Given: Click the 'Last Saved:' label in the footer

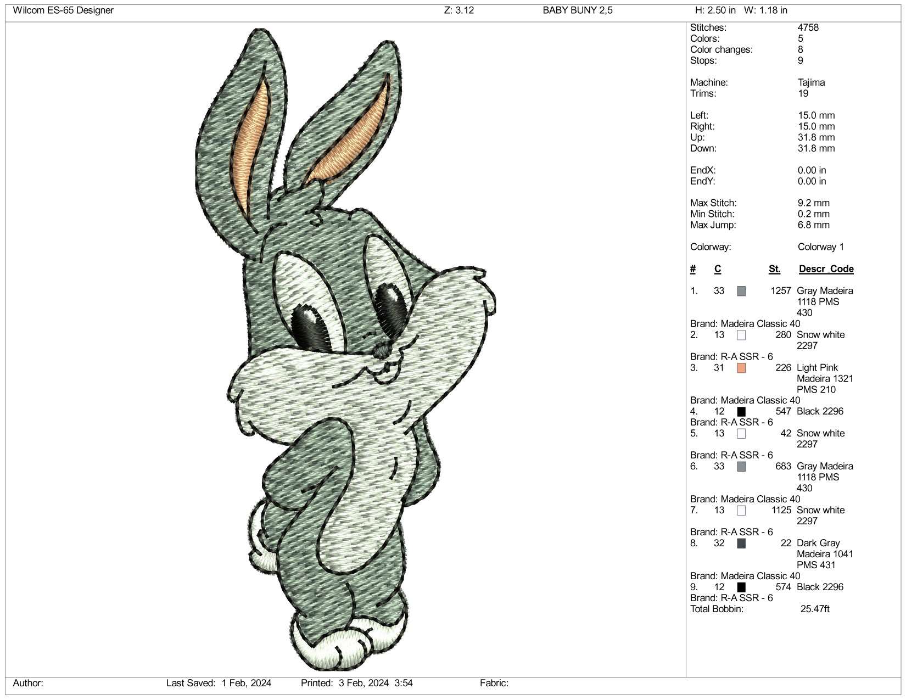Looking at the screenshot, I should pos(191,684).
